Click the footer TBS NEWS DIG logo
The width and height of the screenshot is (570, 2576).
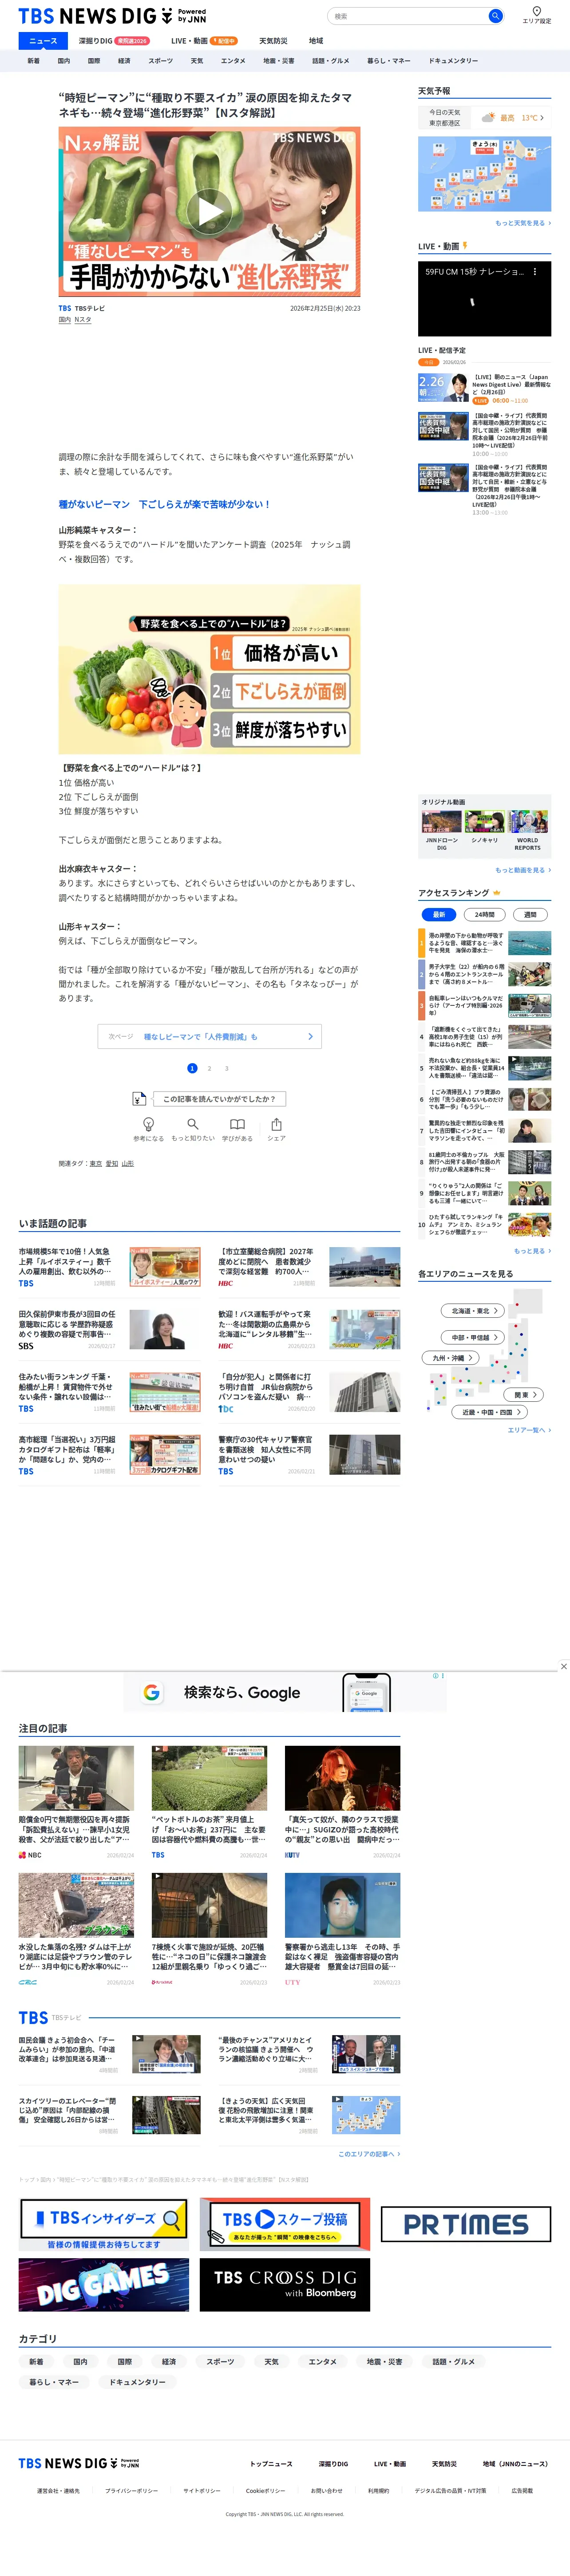(x=79, y=2463)
